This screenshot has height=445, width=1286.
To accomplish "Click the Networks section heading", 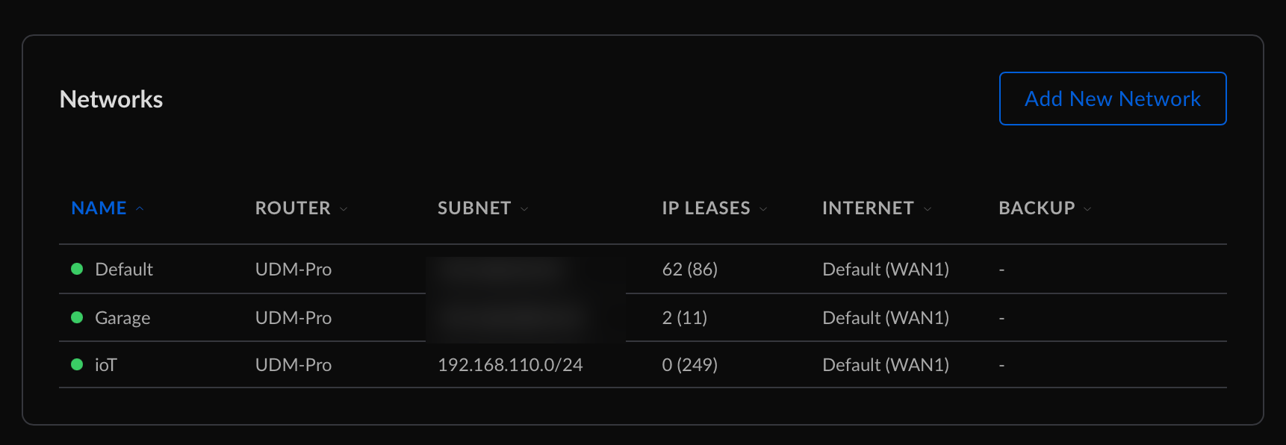I will click(111, 99).
